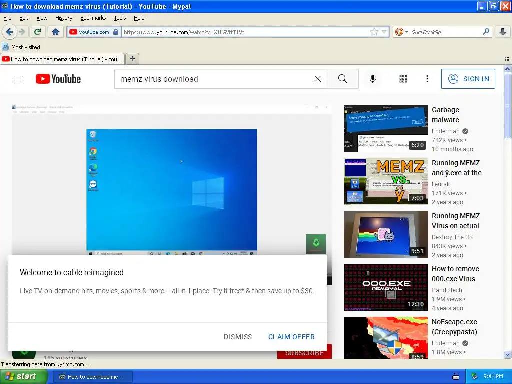Image resolution: width=512 pixels, height=384 pixels.
Task: Click the YouTube logo
Action: click(x=58, y=79)
